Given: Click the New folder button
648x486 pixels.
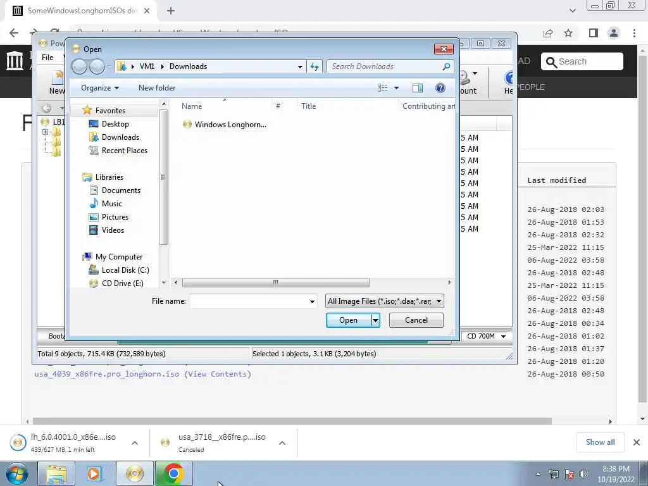Looking at the screenshot, I should (157, 87).
